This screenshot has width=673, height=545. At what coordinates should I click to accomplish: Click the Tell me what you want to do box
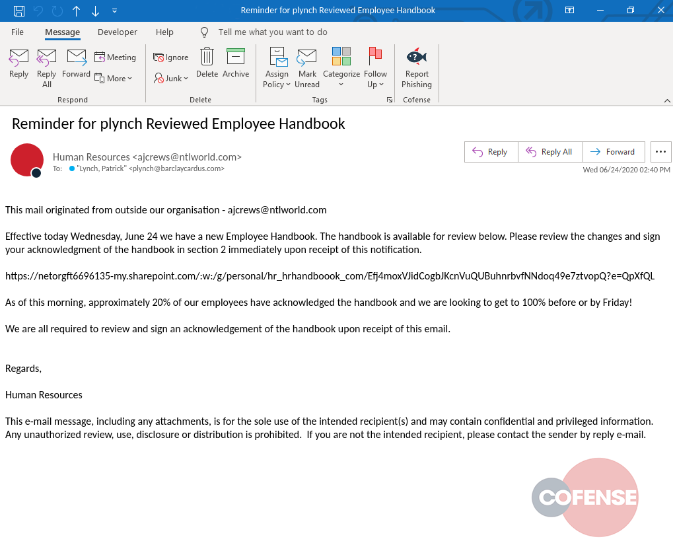(273, 32)
